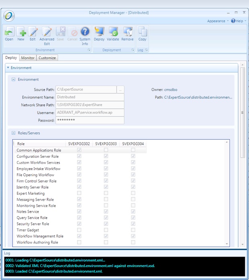Click the Source Path browse button
The image size is (249, 280).
click(120, 89)
